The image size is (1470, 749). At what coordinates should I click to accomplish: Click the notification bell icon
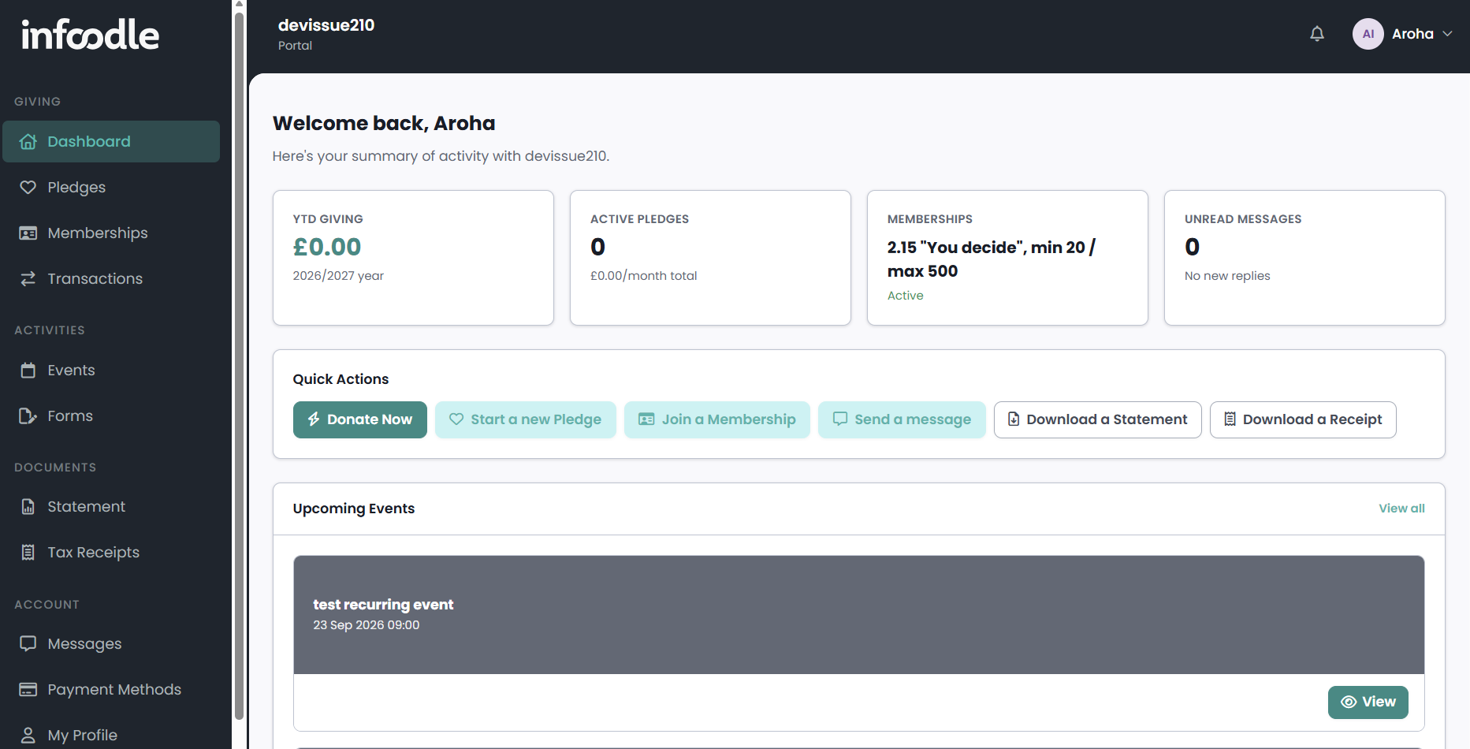coord(1317,34)
